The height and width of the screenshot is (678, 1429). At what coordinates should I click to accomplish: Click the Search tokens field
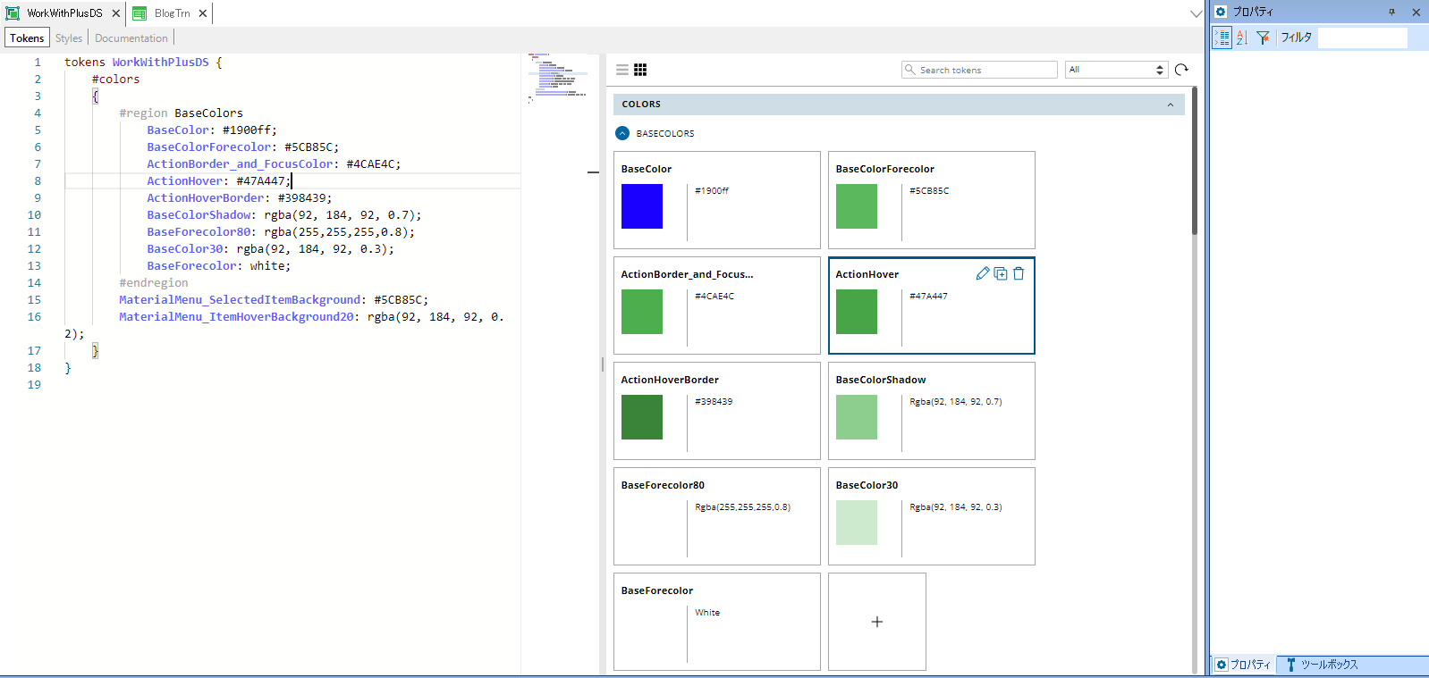[980, 70]
